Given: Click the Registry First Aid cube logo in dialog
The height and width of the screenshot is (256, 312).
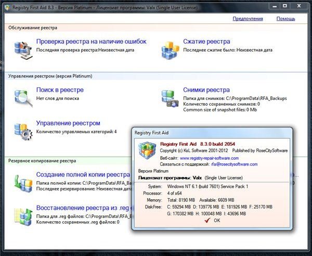Looking at the screenshot, I should 147,150.
